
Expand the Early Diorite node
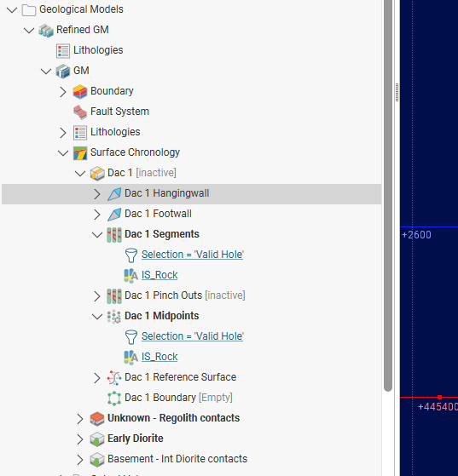click(x=80, y=439)
